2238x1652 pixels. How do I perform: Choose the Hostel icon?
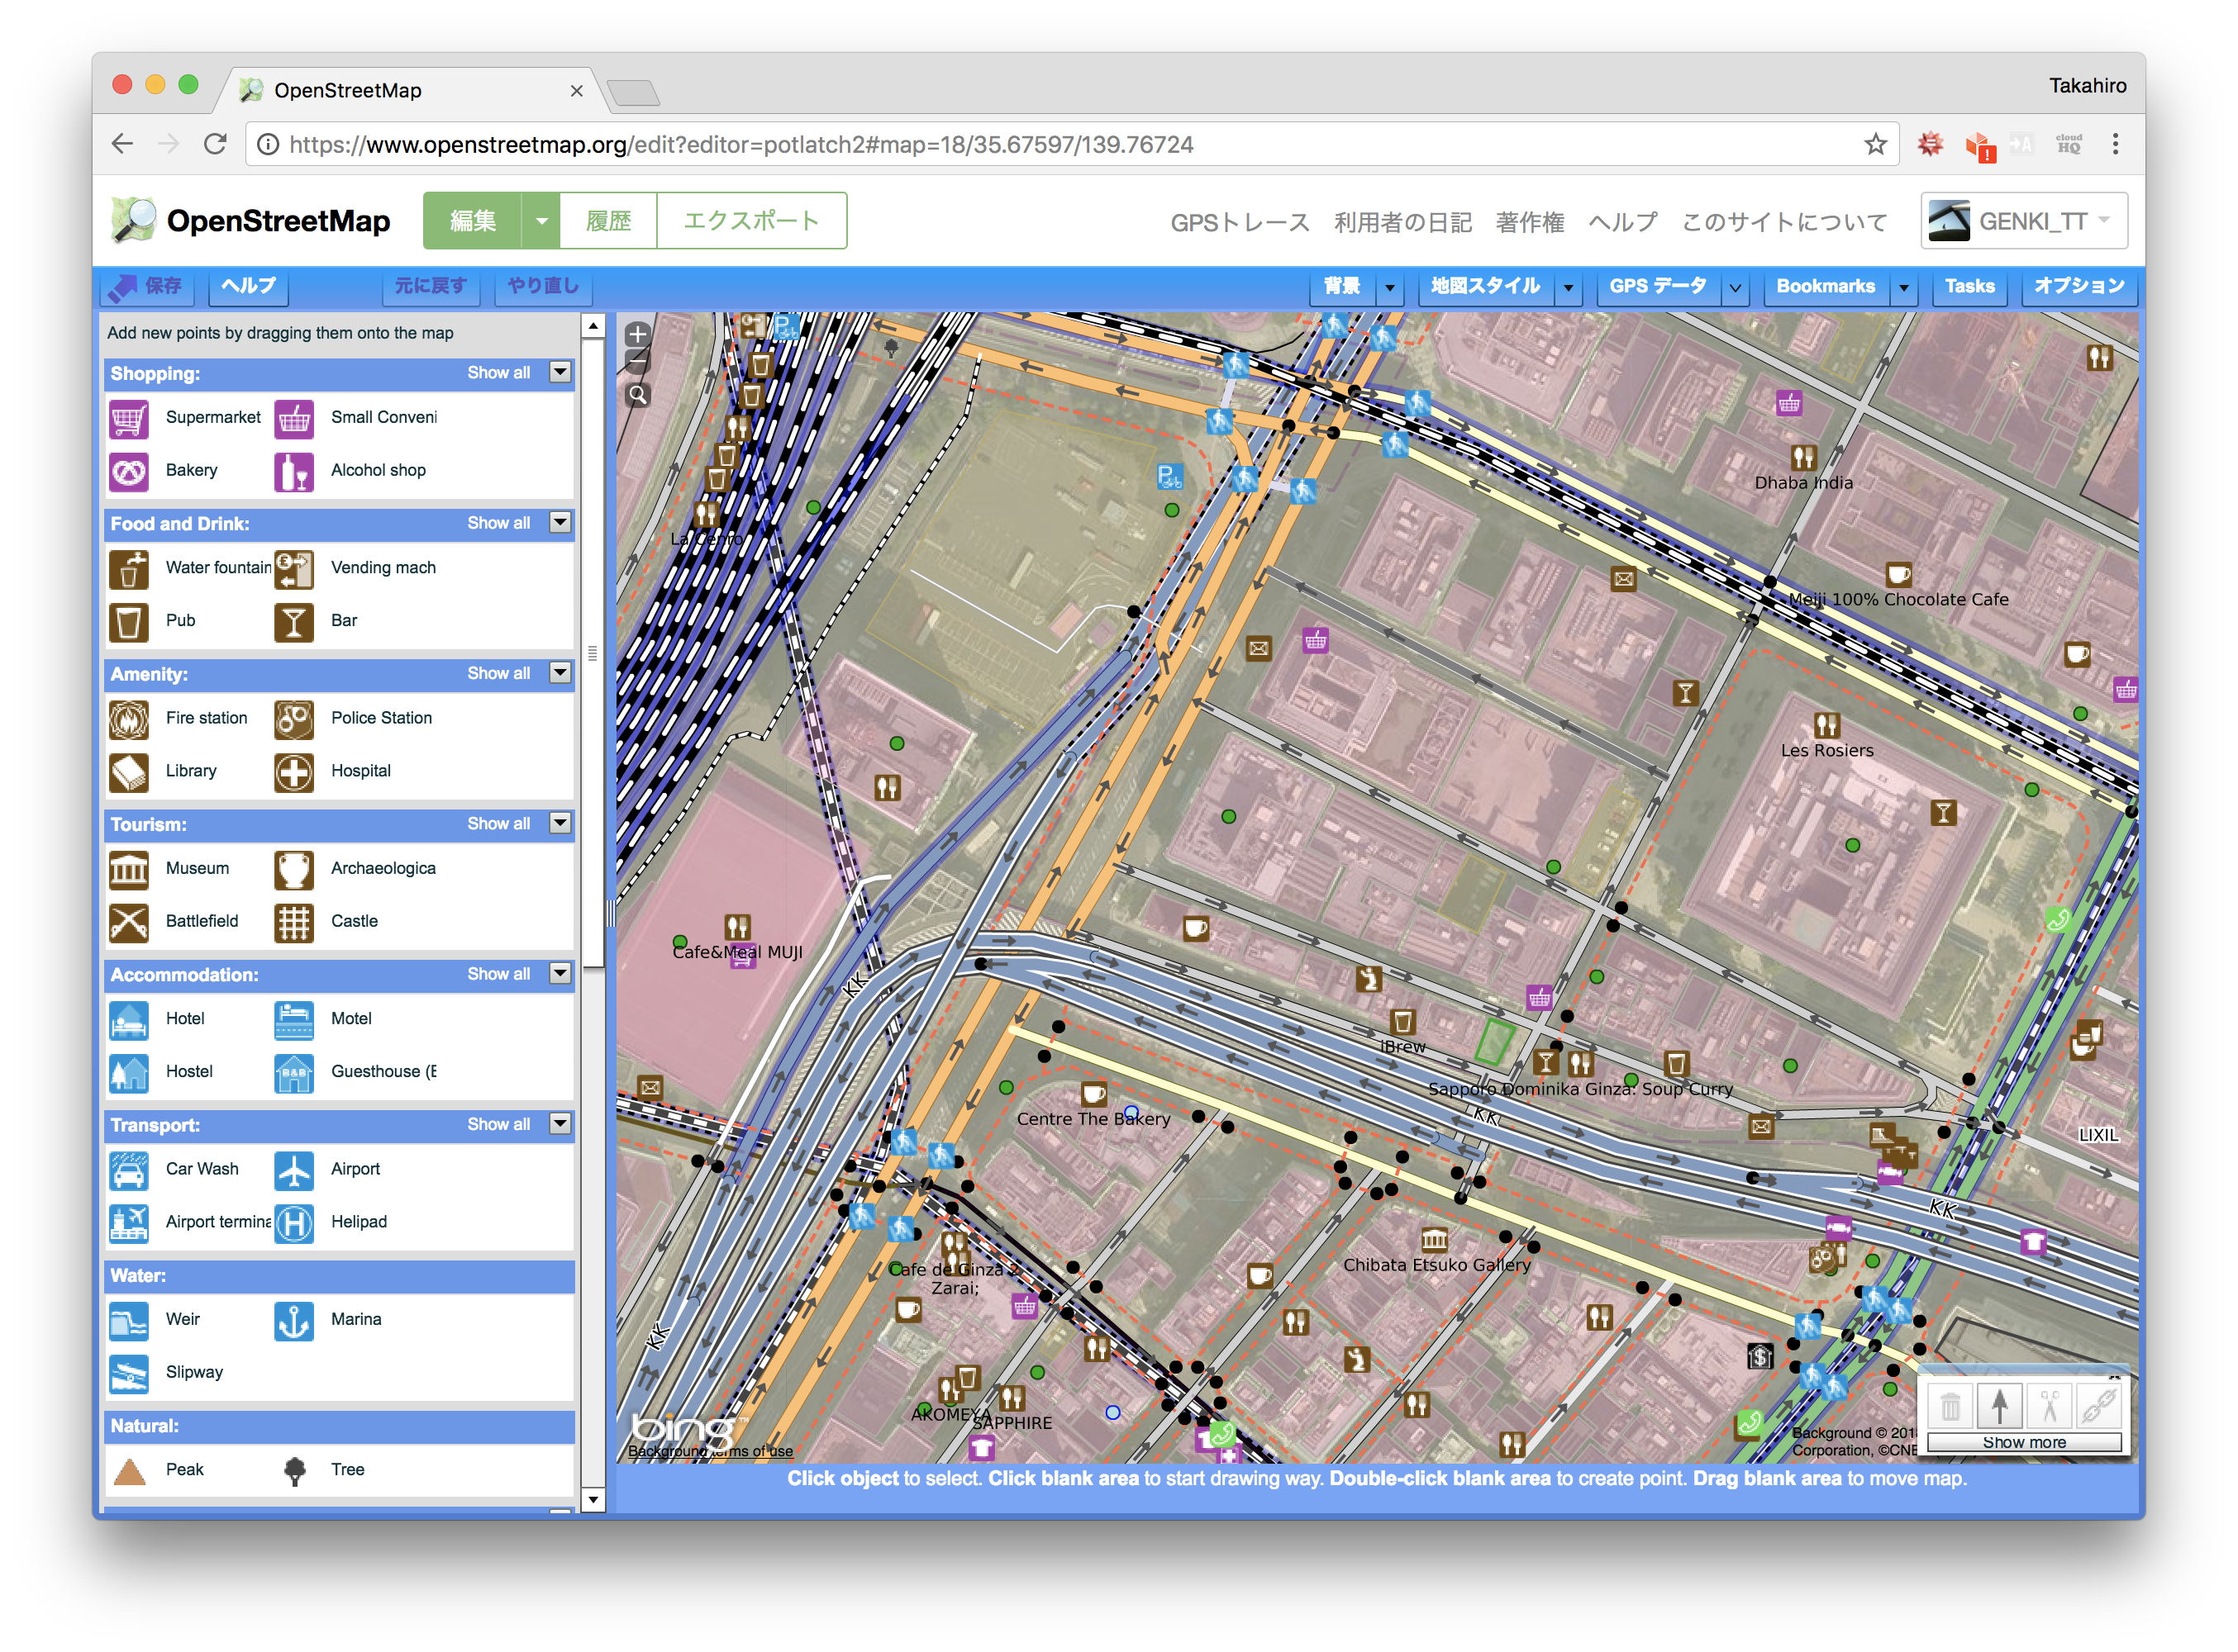[x=129, y=1073]
